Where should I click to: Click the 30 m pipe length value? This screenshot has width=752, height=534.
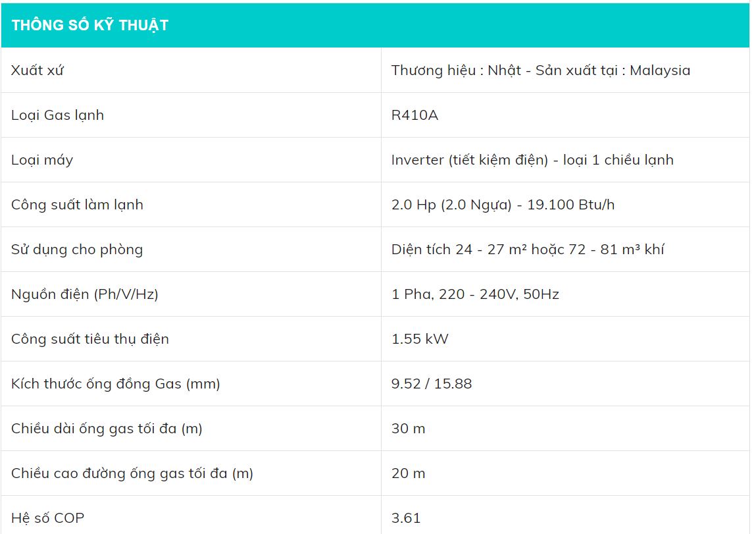coord(409,429)
